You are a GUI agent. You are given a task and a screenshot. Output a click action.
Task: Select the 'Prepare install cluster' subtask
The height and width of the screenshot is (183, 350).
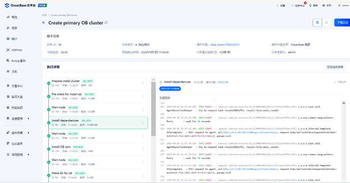point(98,83)
